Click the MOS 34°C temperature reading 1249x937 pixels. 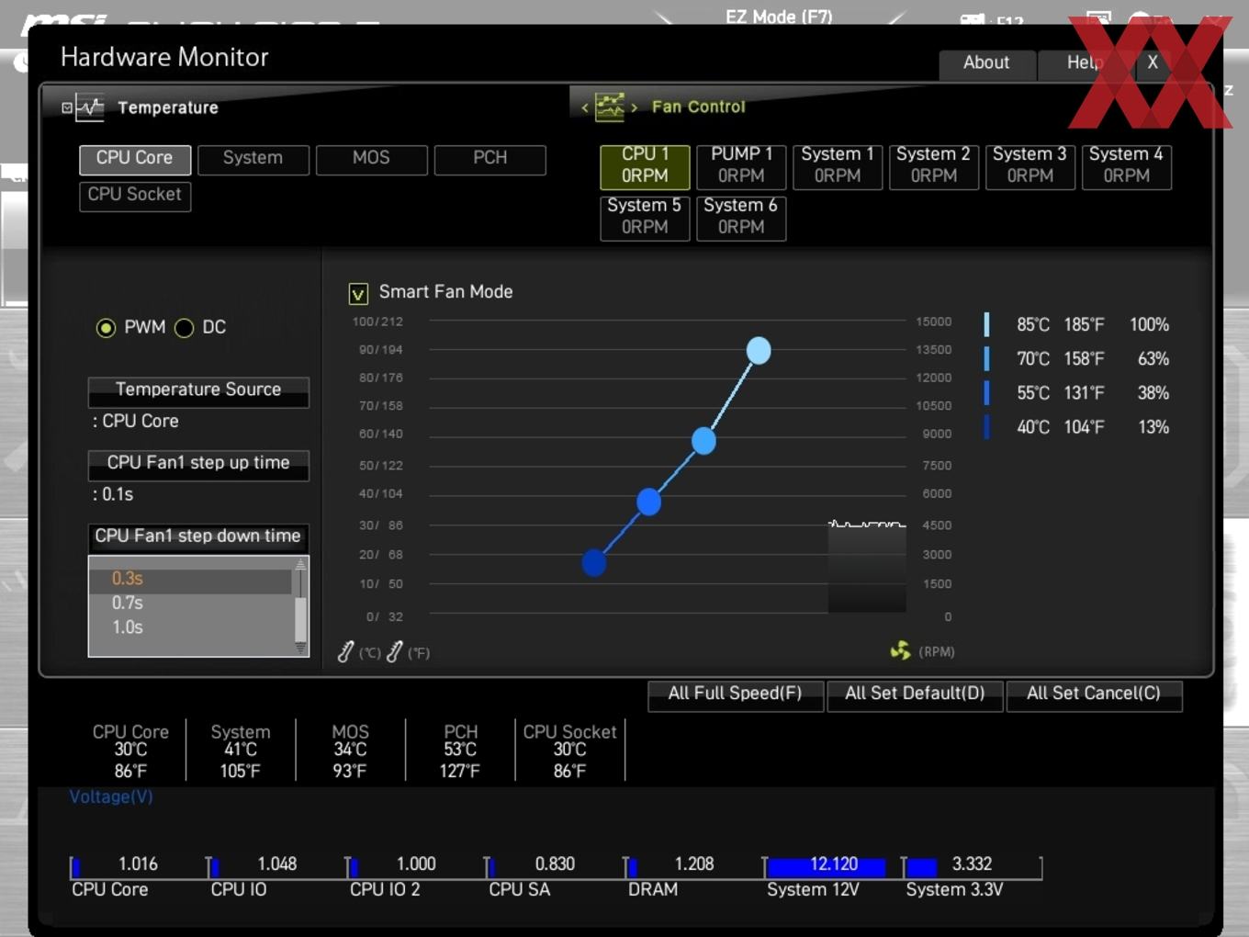[350, 750]
